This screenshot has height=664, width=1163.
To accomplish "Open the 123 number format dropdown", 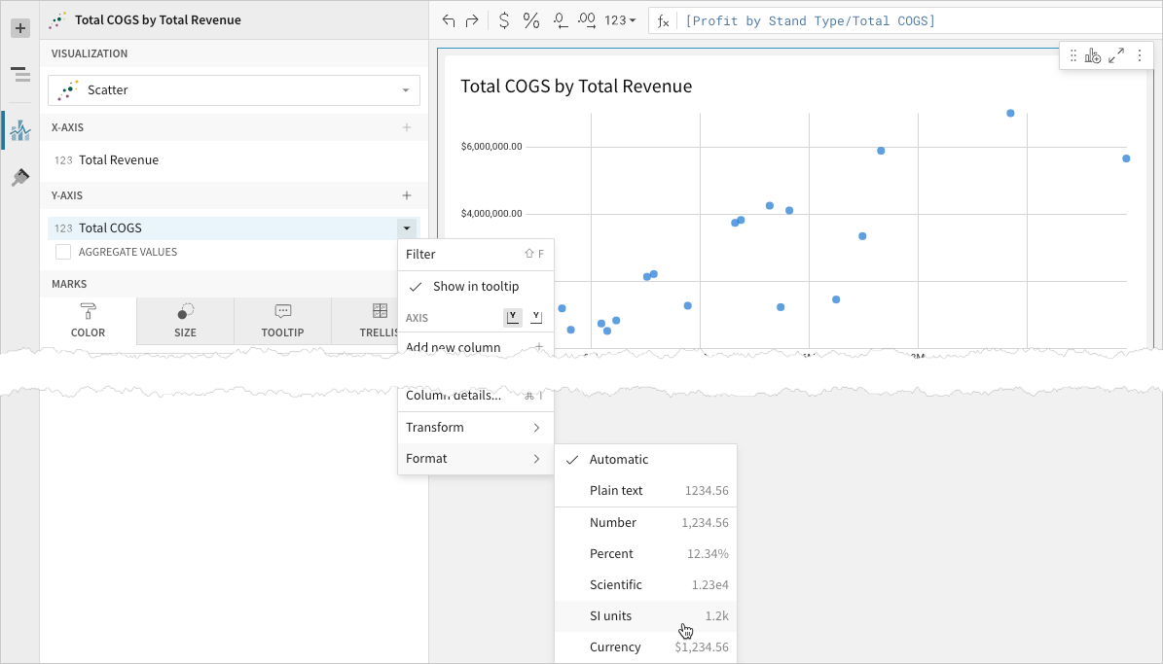I will (x=620, y=20).
